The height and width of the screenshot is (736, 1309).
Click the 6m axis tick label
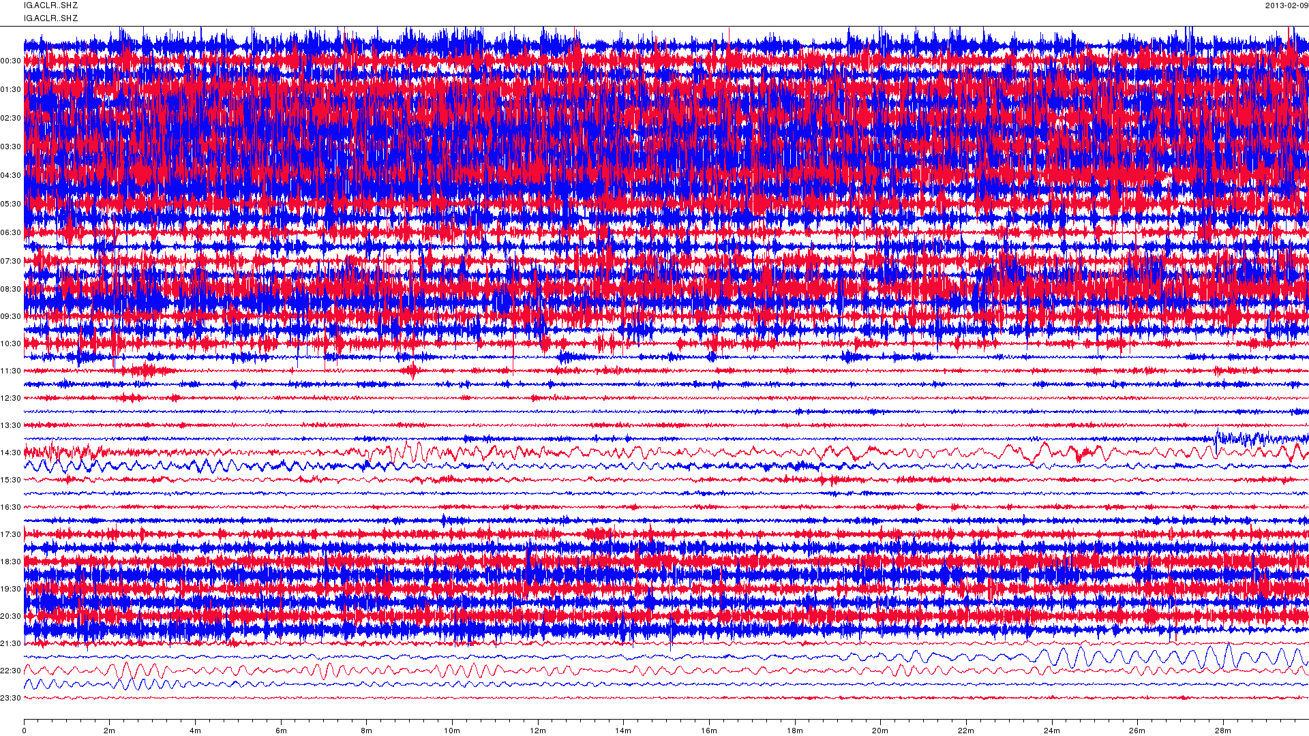tap(281, 731)
